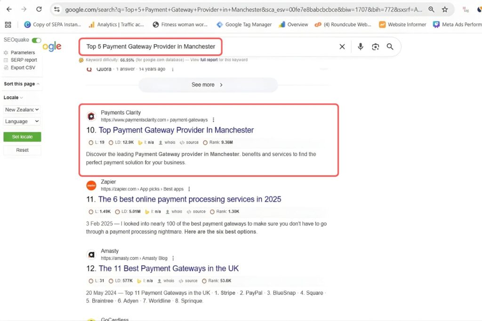Open the Zapier payment processing article link

click(x=190, y=199)
